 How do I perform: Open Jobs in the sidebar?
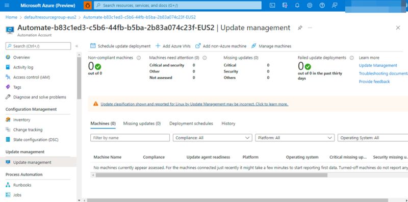pyautogui.click(x=17, y=195)
